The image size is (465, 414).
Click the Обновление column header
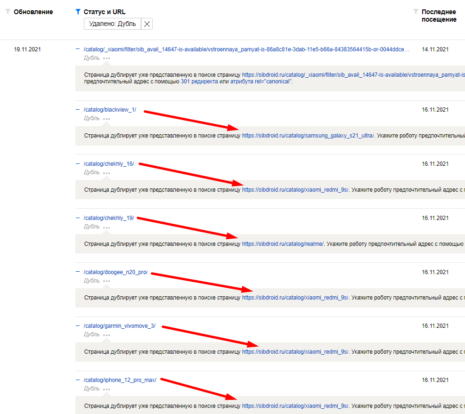tap(33, 12)
